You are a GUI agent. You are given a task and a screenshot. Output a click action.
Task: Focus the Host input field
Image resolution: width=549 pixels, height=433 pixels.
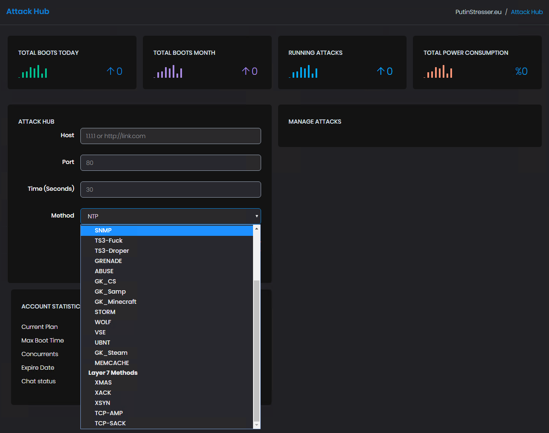pos(171,136)
